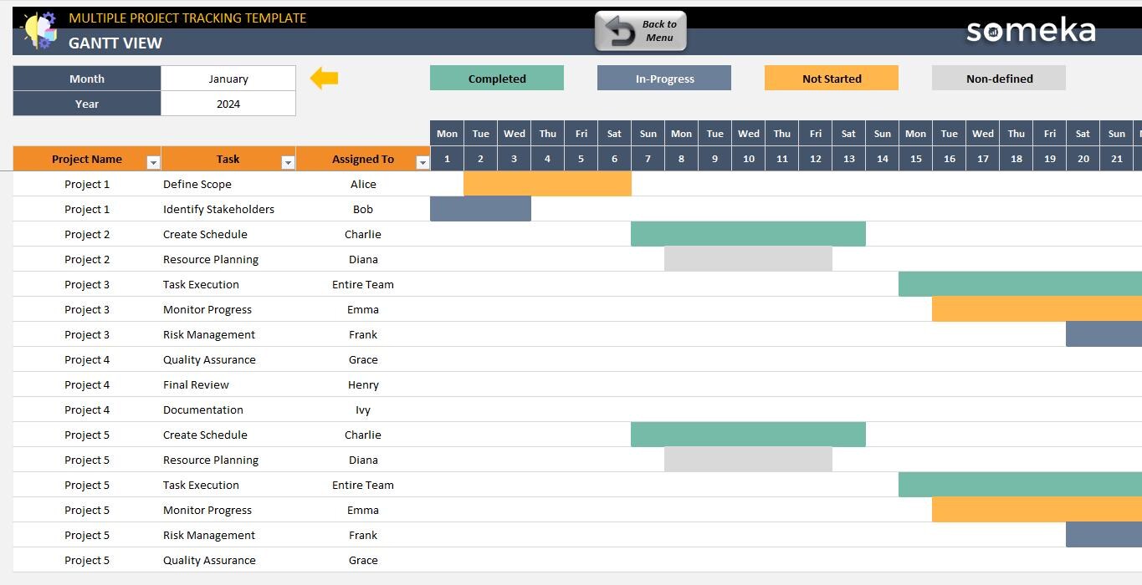The width and height of the screenshot is (1142, 585).
Task: Select the cell showing Alice
Action: 363,184
